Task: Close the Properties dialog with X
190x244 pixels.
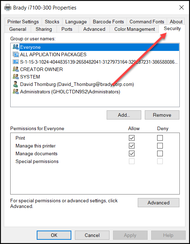Action: pos(181,7)
